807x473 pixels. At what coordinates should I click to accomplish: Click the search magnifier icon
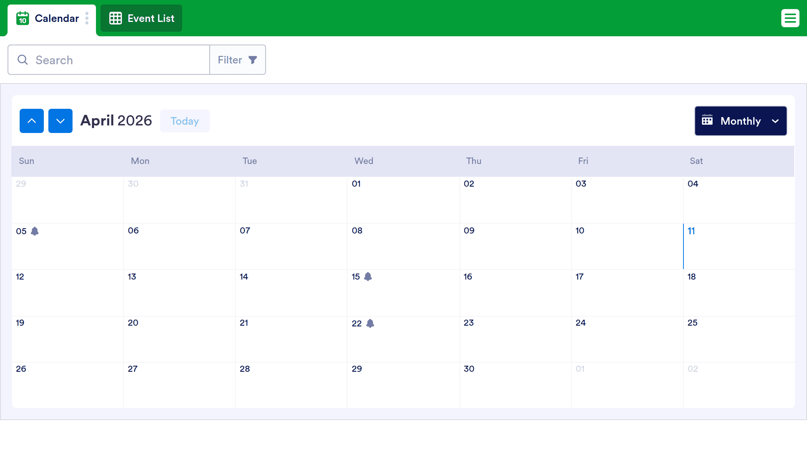coord(23,60)
